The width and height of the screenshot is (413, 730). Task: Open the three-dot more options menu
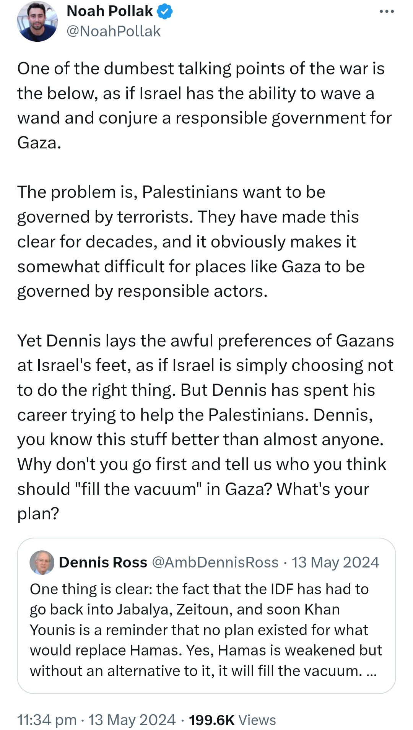(x=386, y=12)
